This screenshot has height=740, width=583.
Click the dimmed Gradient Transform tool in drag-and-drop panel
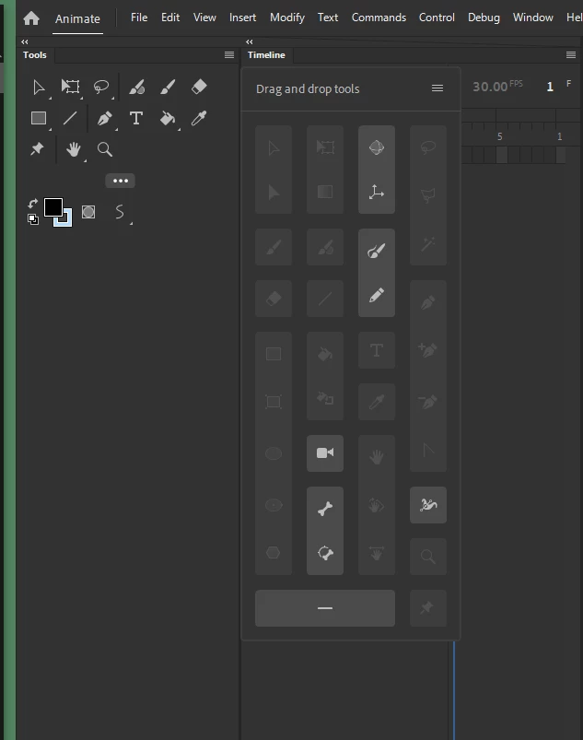tap(325, 192)
